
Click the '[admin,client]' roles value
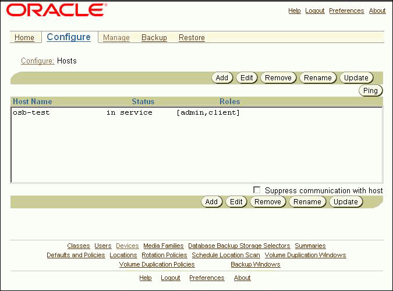(208, 112)
